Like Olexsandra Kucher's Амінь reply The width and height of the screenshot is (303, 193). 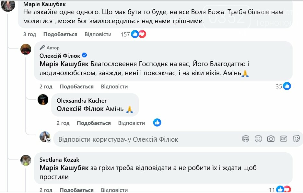[94, 123]
